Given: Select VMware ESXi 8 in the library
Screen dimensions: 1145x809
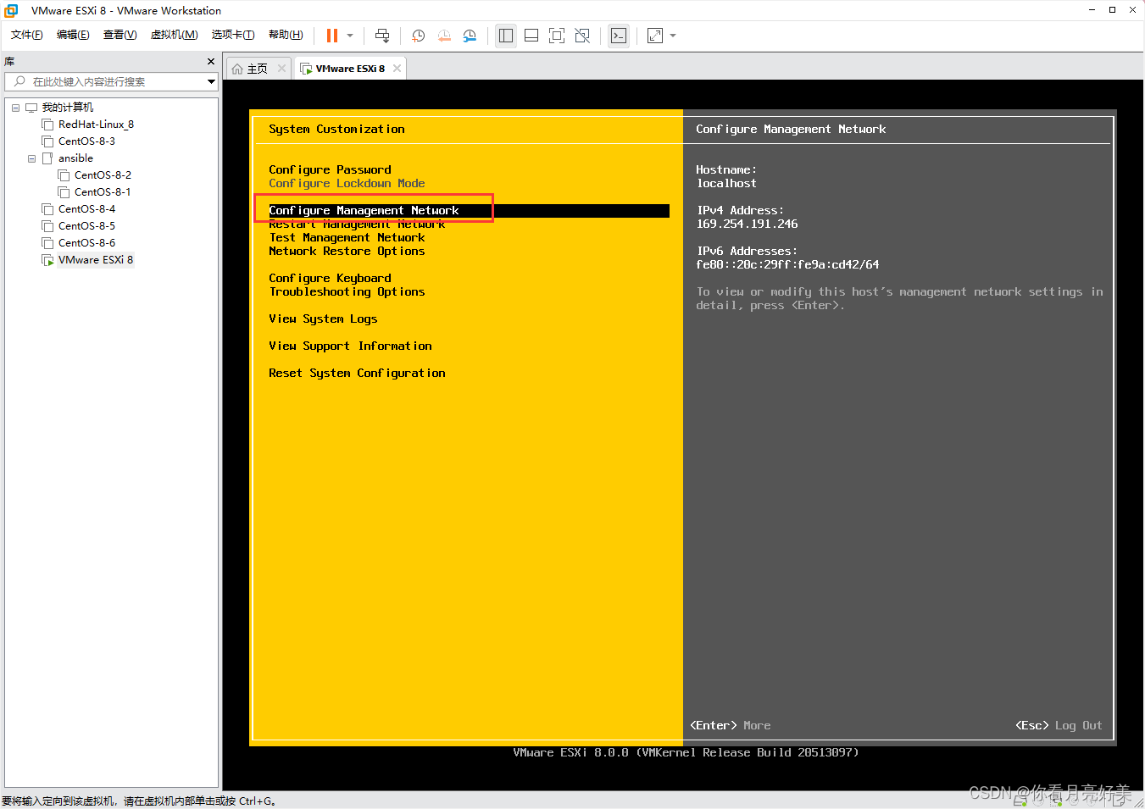Looking at the screenshot, I should click(96, 260).
